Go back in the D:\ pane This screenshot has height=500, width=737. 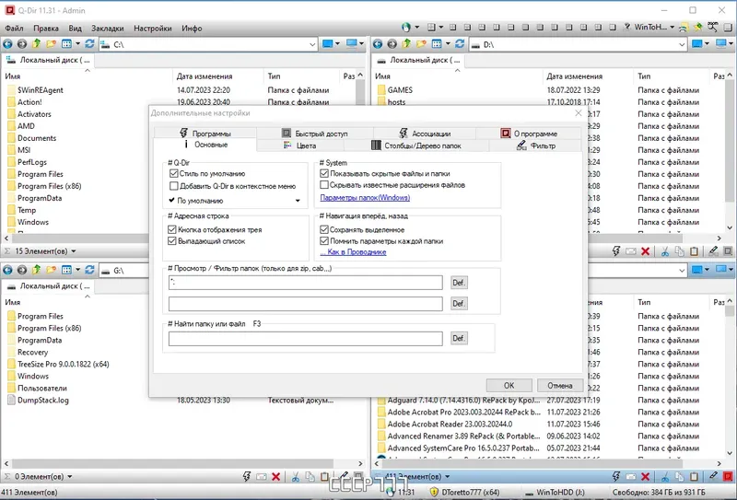point(378,44)
